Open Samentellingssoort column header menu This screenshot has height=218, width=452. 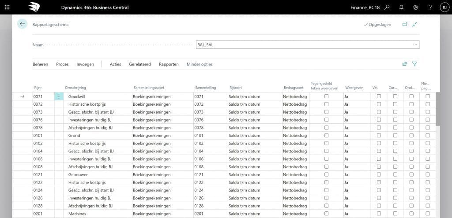coord(149,88)
